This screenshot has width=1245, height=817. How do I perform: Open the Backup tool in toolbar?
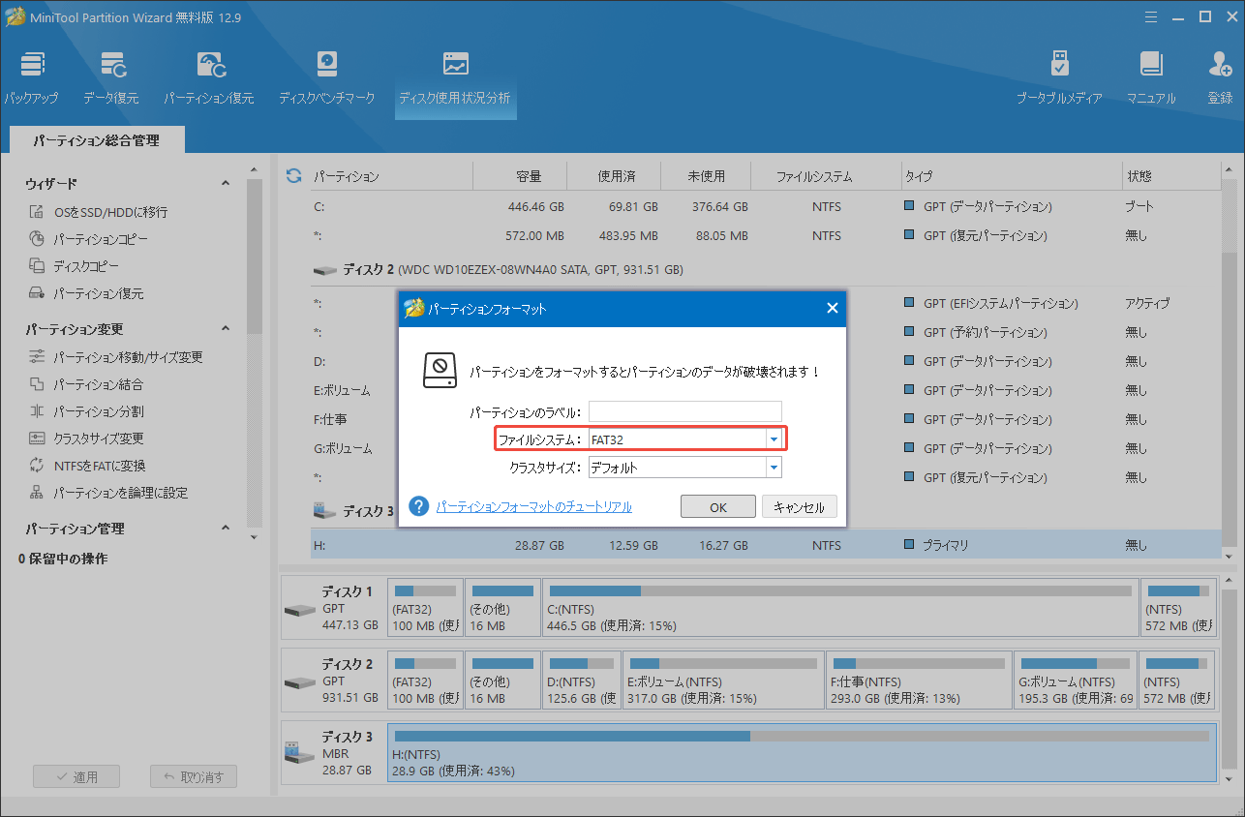[31, 78]
